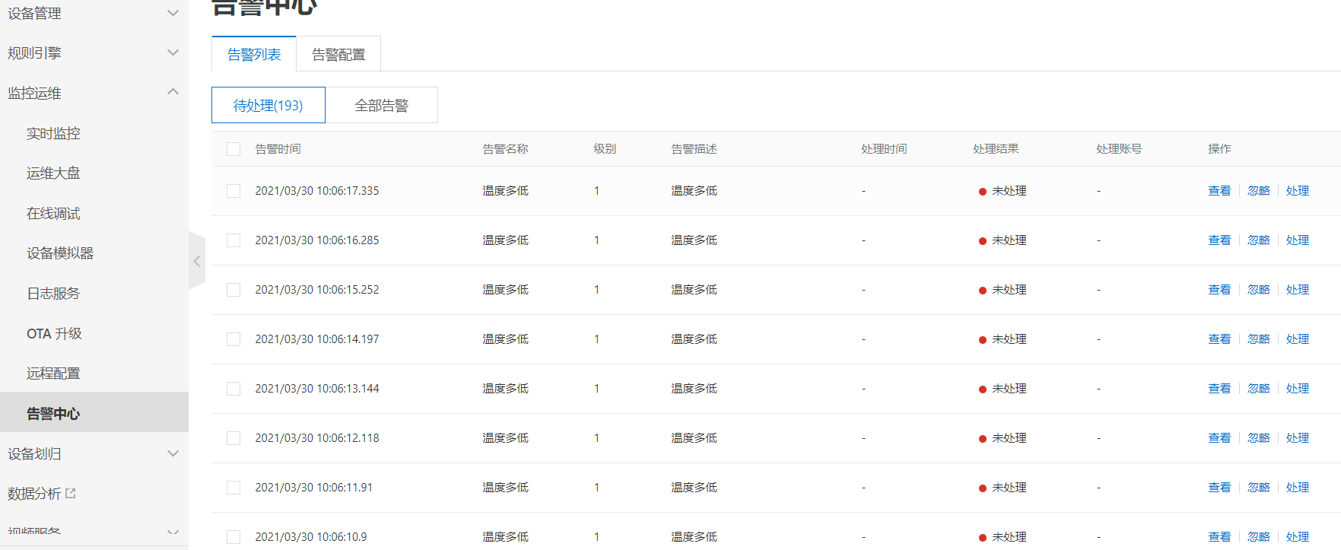Click 忽略 for the 10:06:12.118 alarm
Image resolution: width=1341 pixels, height=550 pixels.
tap(1259, 438)
